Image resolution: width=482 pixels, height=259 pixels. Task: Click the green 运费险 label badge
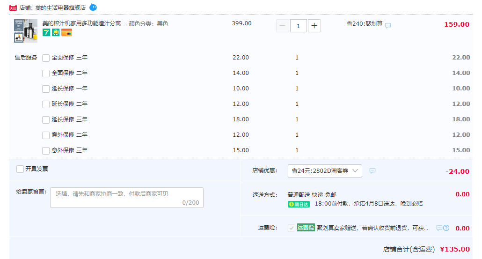[x=306, y=228]
